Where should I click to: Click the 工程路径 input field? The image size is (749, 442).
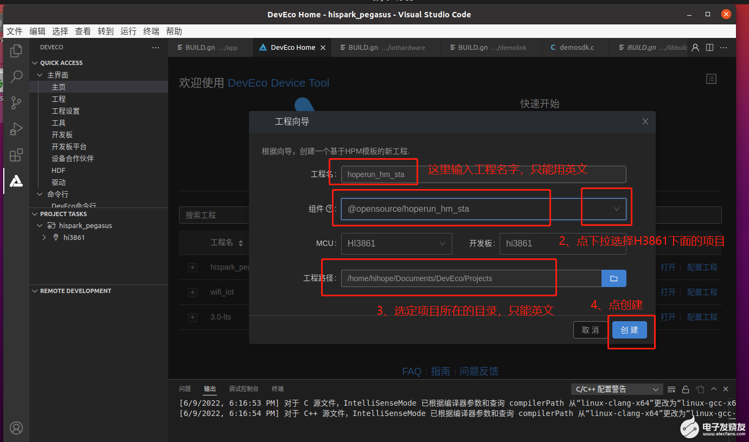pyautogui.click(x=471, y=278)
